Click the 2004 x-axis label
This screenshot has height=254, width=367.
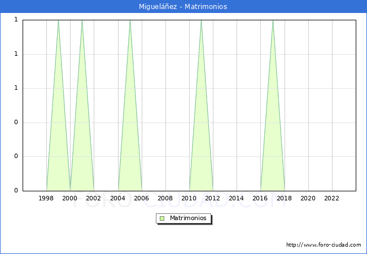click(x=118, y=198)
